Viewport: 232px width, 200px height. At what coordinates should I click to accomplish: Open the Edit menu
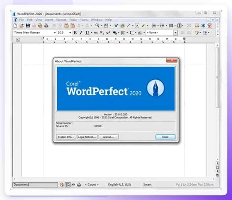(30, 20)
